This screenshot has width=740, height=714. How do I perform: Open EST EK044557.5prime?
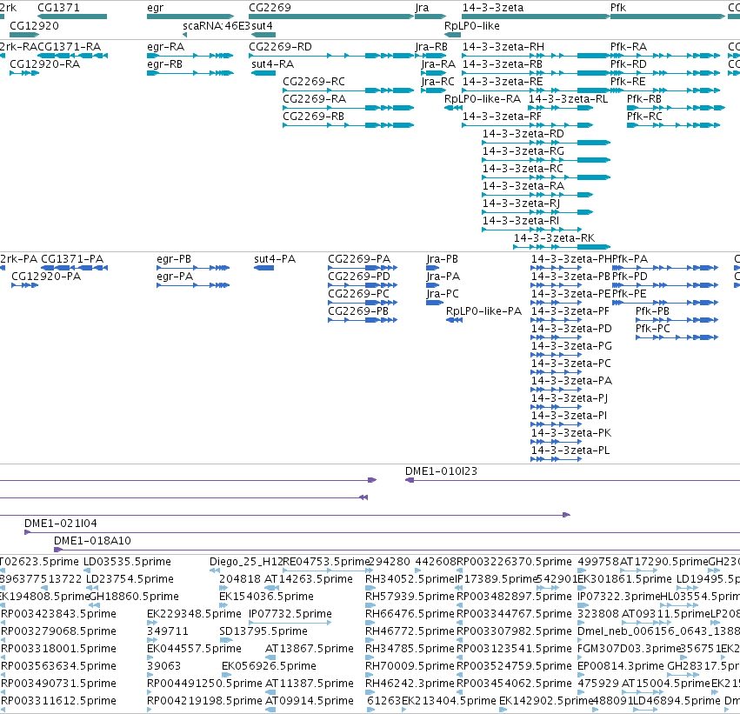tap(194, 649)
